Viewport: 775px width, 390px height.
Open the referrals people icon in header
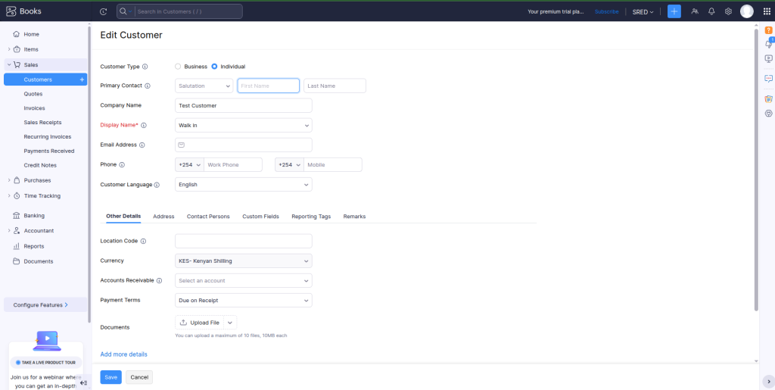pyautogui.click(x=695, y=11)
